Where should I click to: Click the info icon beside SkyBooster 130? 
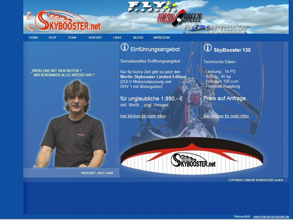point(208,47)
